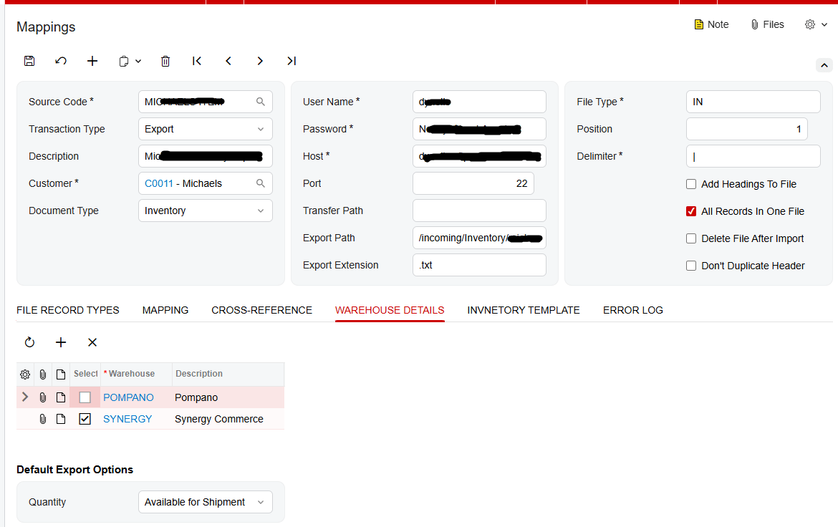The height and width of the screenshot is (527, 838).
Task: Open attachments for the POMPANO row
Action: click(x=43, y=397)
